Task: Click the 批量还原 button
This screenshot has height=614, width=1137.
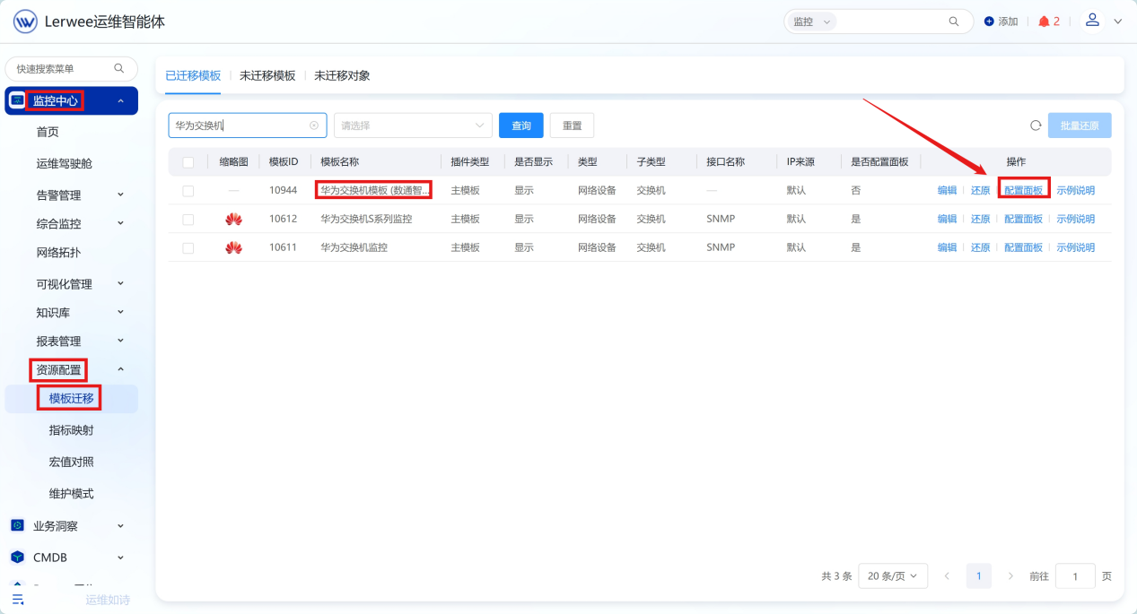Action: (x=1080, y=125)
